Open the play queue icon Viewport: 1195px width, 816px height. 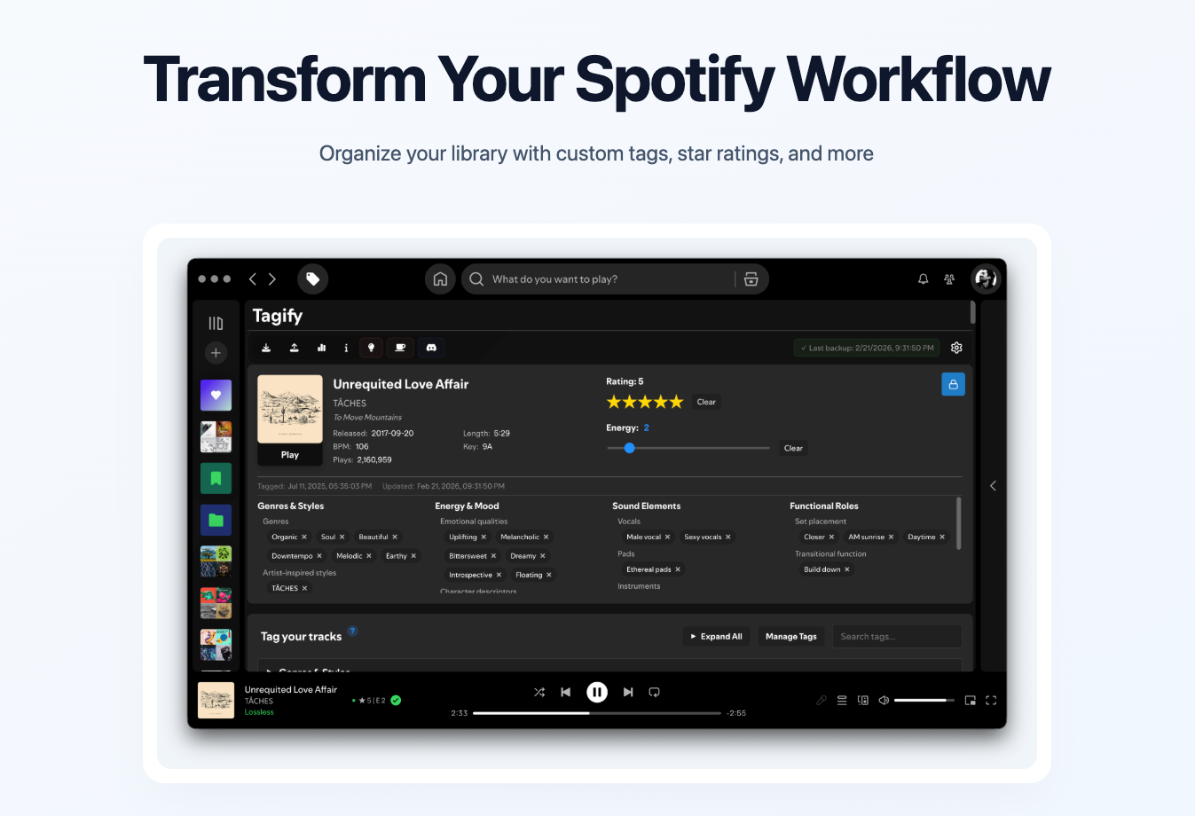click(x=842, y=701)
